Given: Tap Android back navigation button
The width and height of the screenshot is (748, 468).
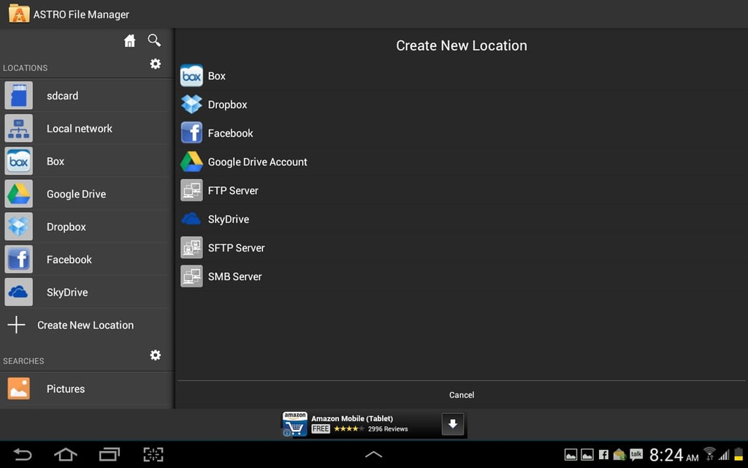Looking at the screenshot, I should [22, 454].
